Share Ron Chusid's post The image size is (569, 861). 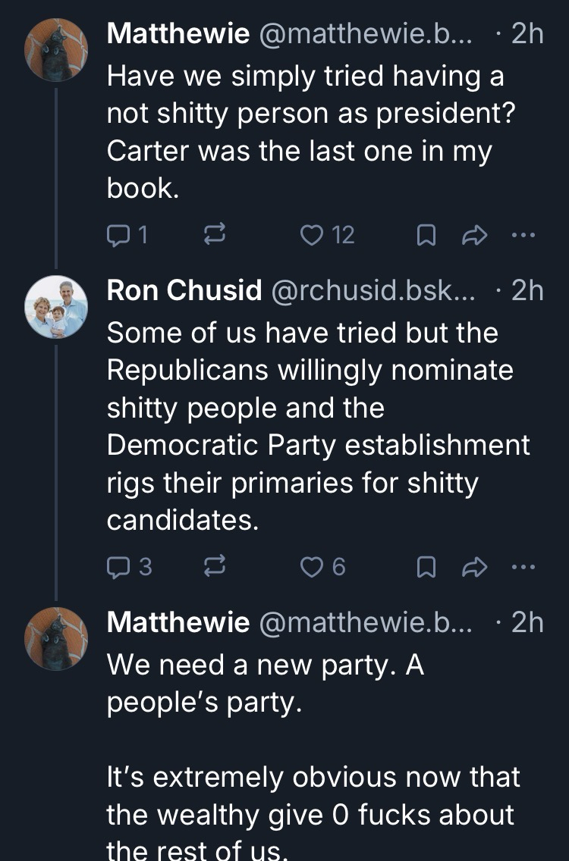[473, 566]
